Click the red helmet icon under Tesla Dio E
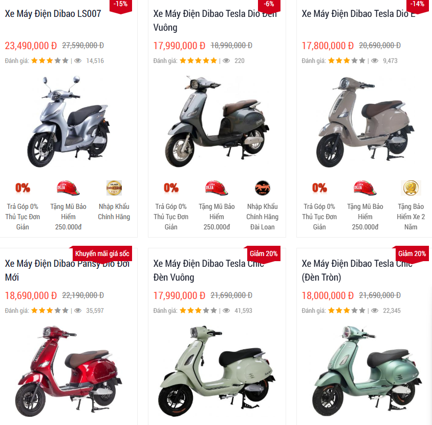This screenshot has height=425, width=432. point(365,188)
